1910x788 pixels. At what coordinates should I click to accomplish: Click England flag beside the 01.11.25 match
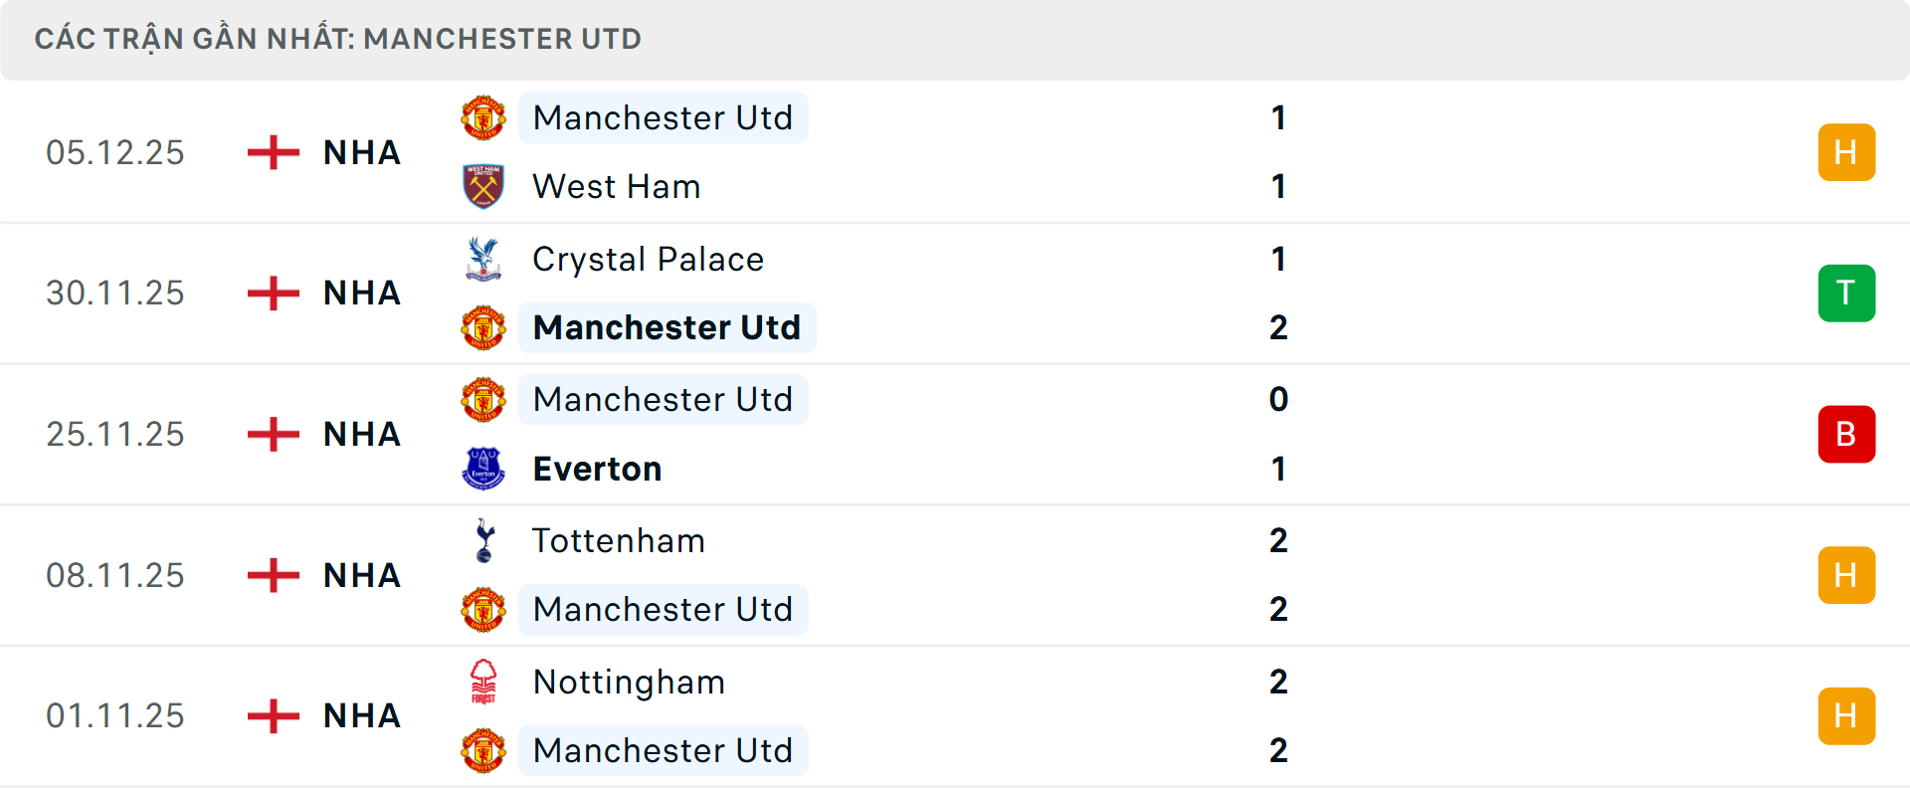(274, 715)
